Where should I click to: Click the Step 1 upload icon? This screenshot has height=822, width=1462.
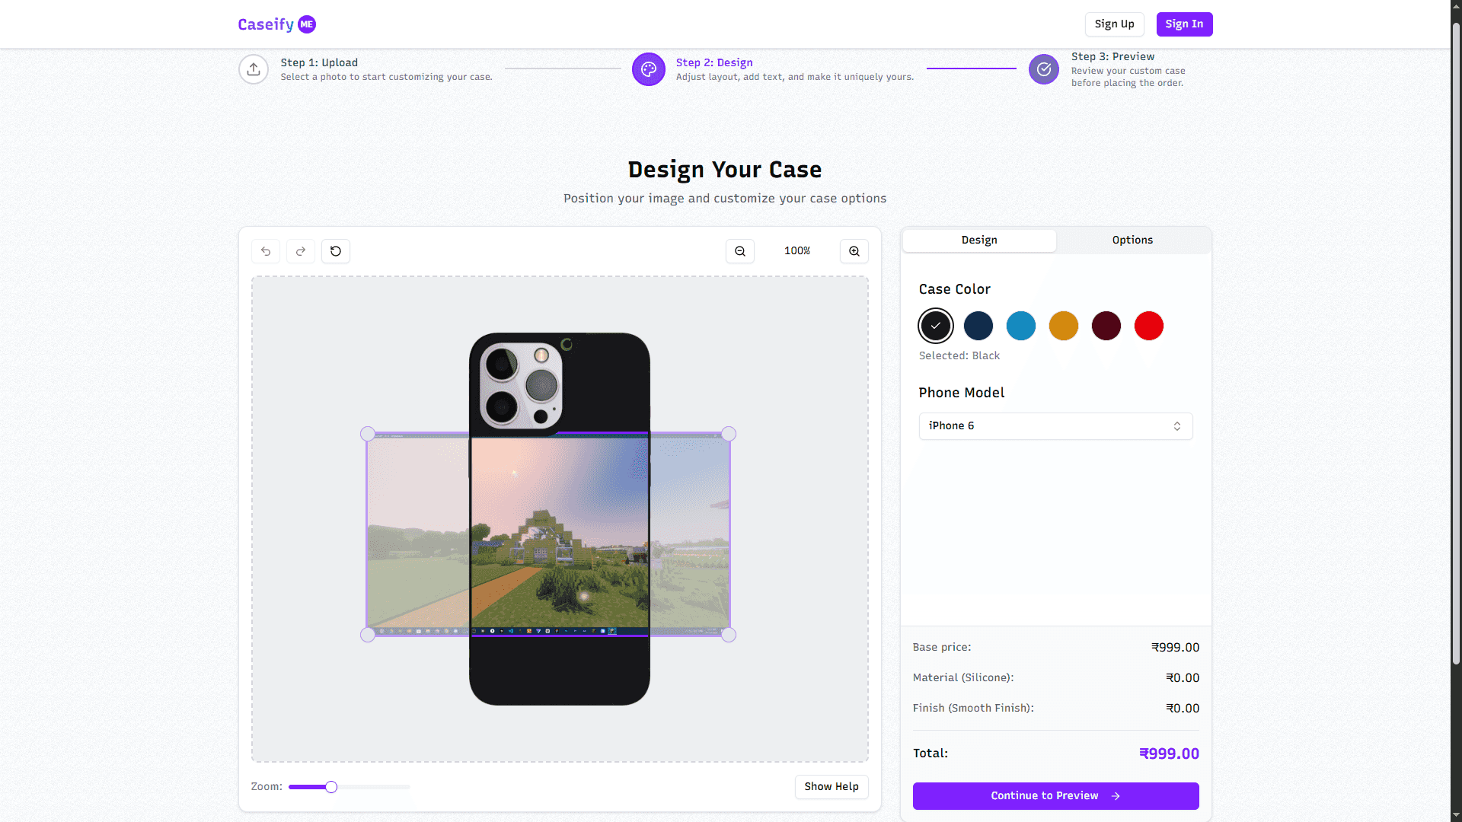(x=254, y=69)
